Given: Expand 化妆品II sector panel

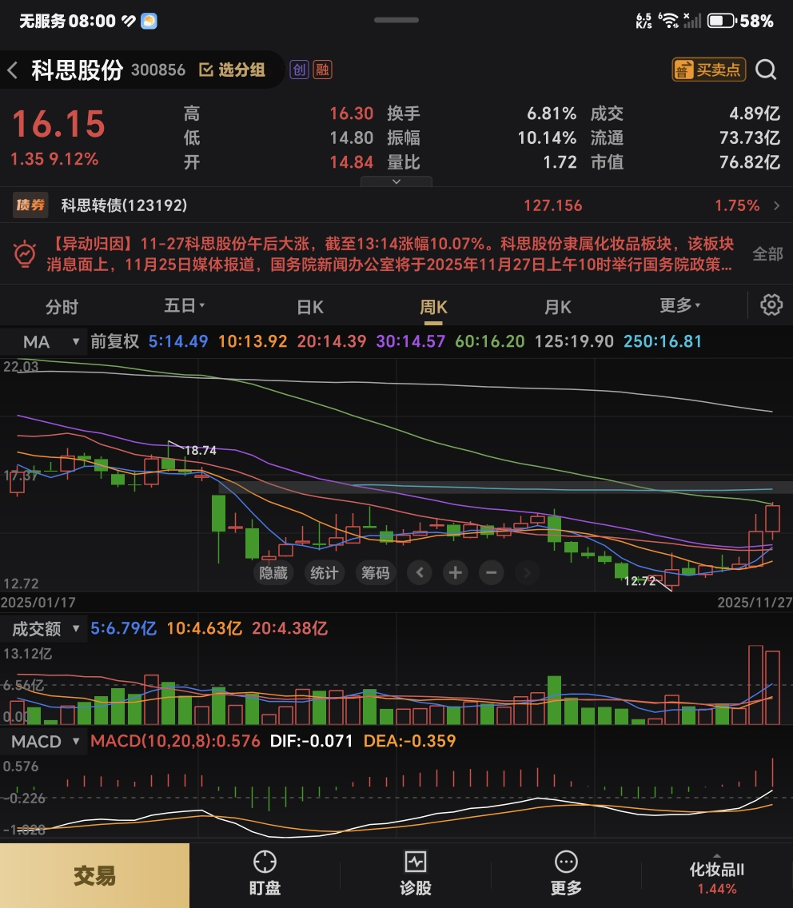Looking at the screenshot, I should point(716,875).
